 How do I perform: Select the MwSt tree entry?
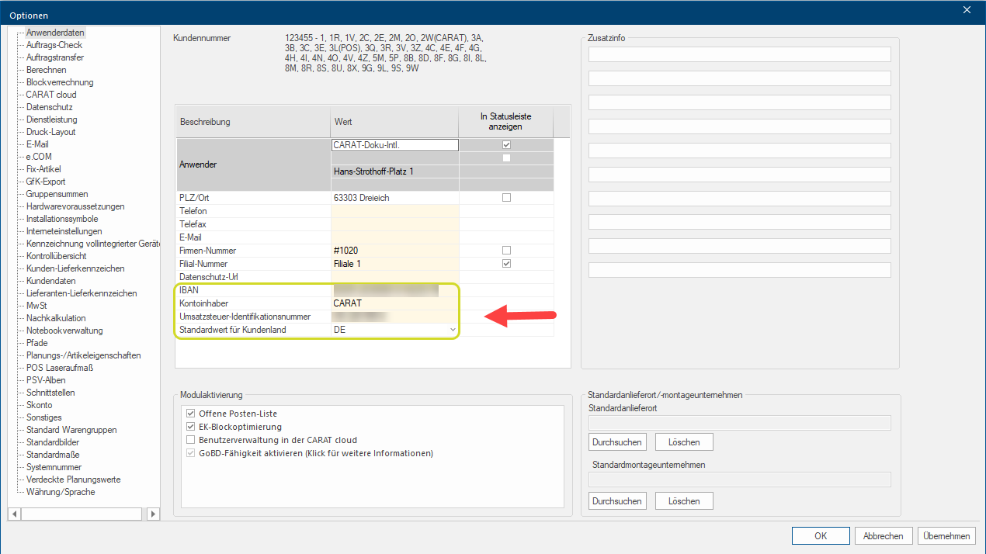pyautogui.click(x=36, y=306)
